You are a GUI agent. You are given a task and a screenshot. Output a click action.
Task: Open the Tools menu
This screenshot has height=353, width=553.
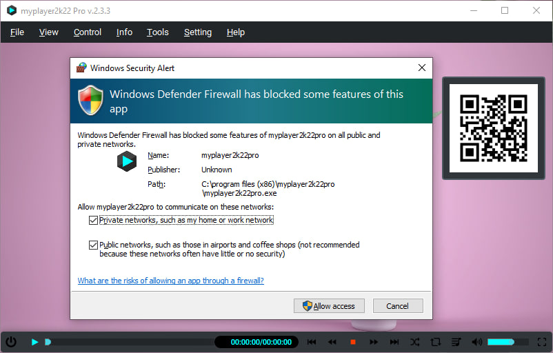coord(157,32)
